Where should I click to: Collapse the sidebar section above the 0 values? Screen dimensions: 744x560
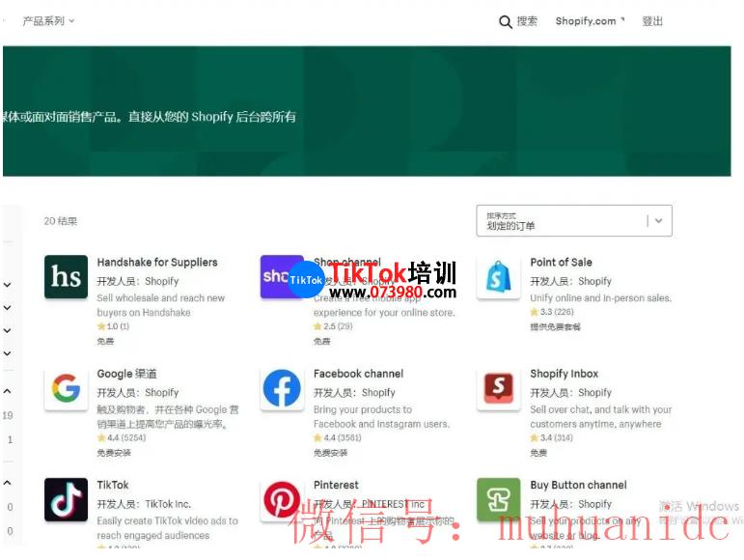pos(7,483)
